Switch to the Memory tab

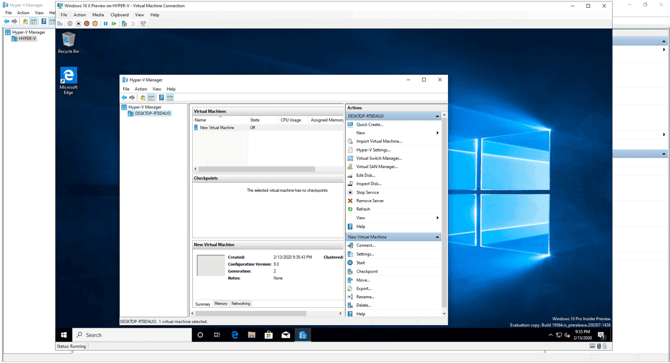[x=221, y=304]
